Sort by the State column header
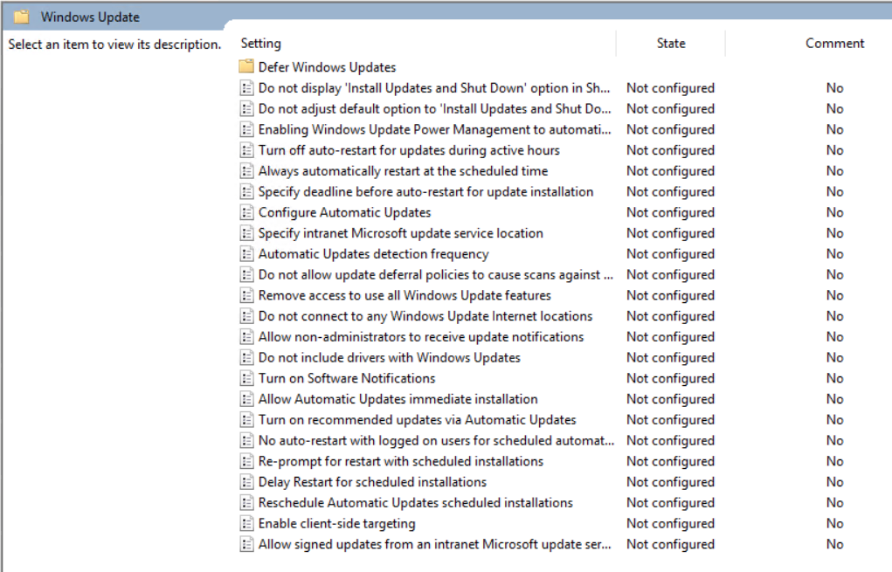The width and height of the screenshot is (892, 572). (x=671, y=43)
